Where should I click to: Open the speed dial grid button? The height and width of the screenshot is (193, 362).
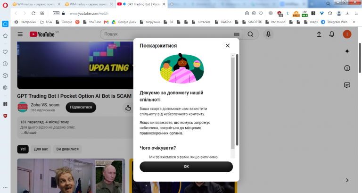tap(42, 13)
